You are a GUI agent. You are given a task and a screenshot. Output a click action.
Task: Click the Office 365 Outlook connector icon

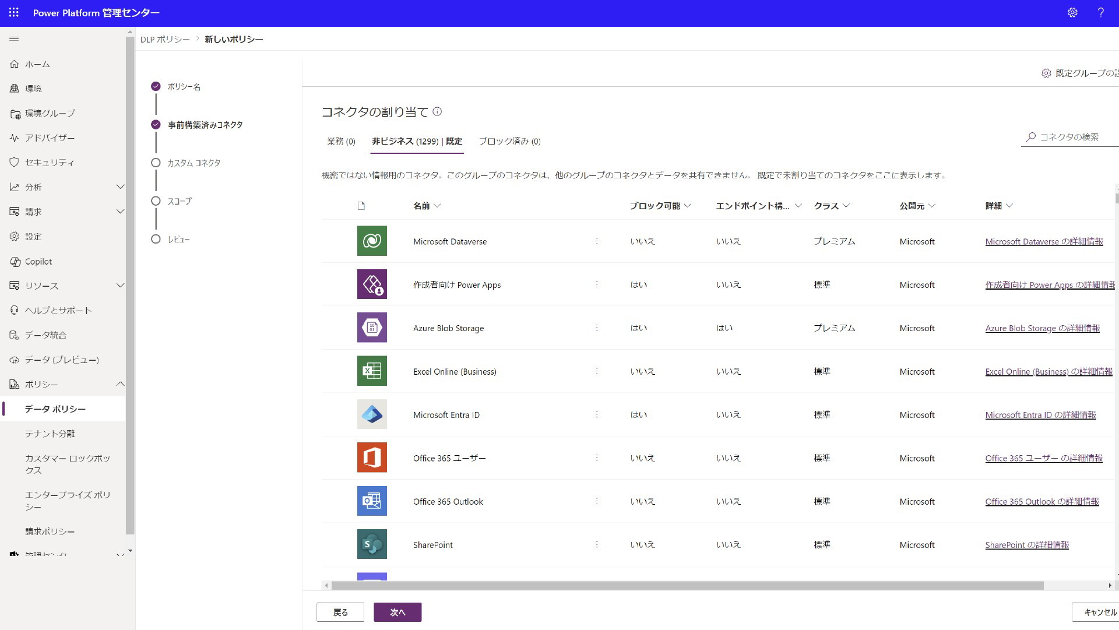coord(372,501)
